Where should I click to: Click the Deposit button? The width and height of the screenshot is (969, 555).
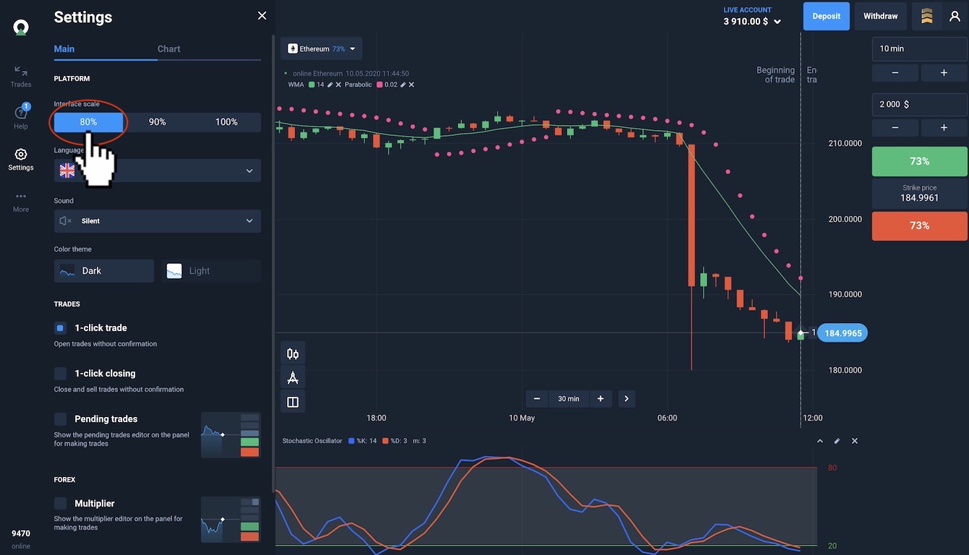coord(826,16)
